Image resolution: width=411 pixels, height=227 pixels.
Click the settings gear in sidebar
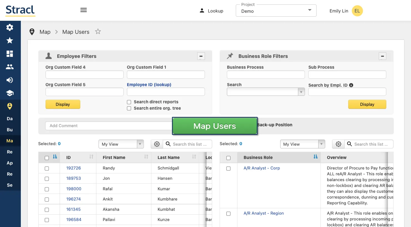click(10, 27)
